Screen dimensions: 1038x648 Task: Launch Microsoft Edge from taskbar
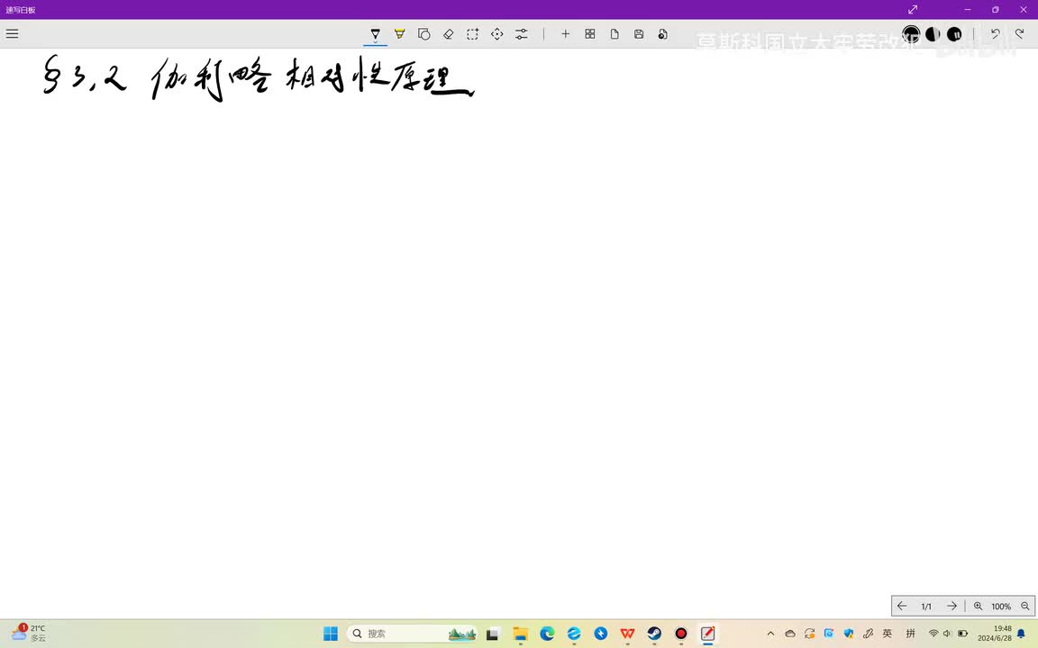pos(547,634)
